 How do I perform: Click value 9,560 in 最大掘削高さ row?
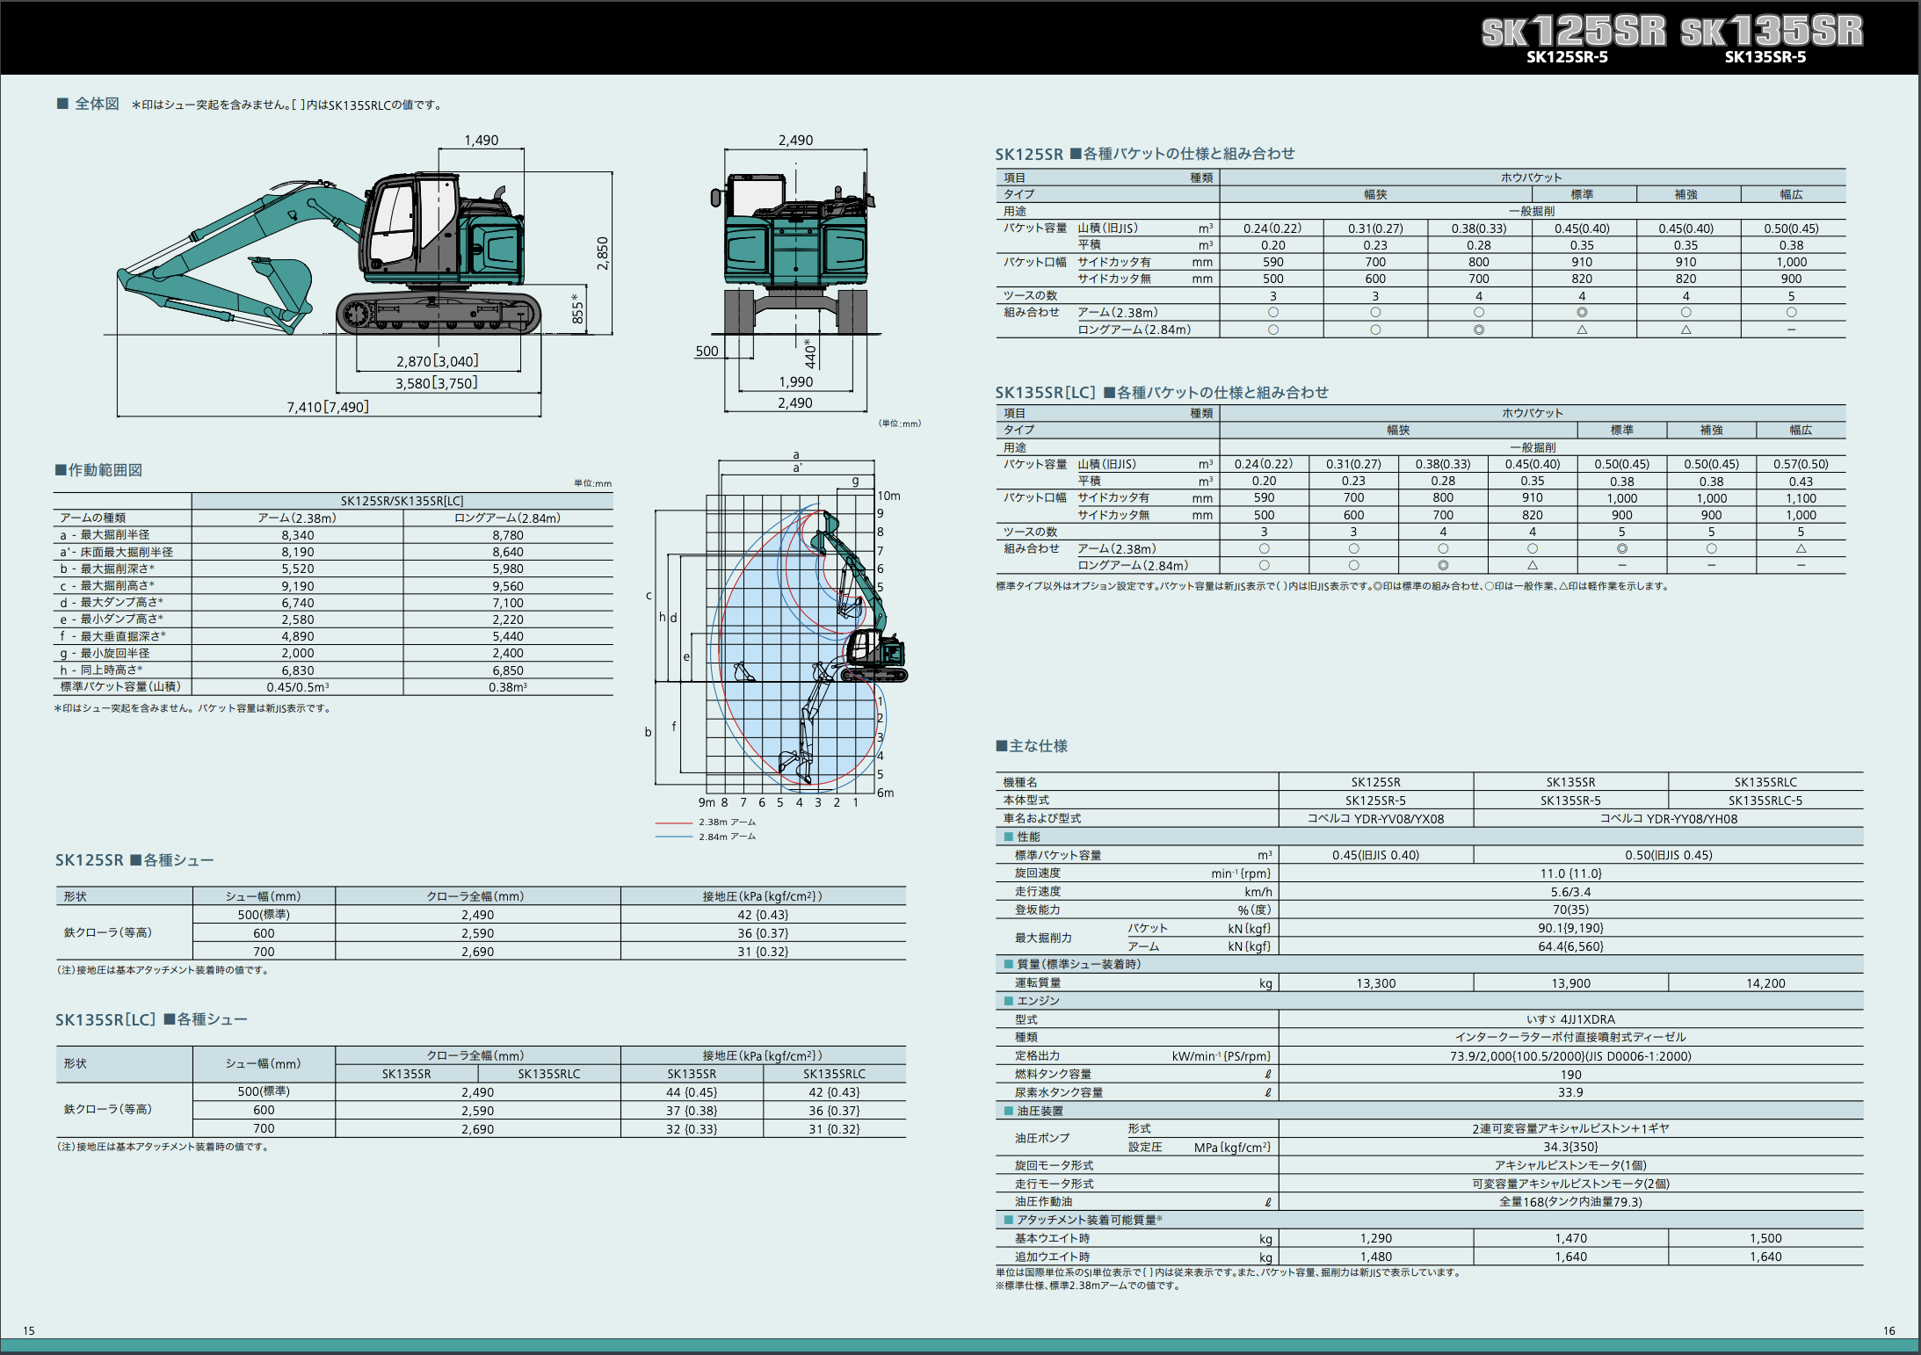[x=507, y=586]
